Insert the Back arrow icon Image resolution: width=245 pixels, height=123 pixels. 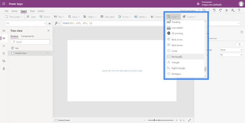coord(185,39)
